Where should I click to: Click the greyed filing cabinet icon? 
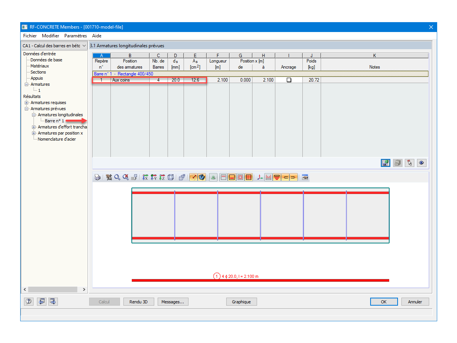398,163
